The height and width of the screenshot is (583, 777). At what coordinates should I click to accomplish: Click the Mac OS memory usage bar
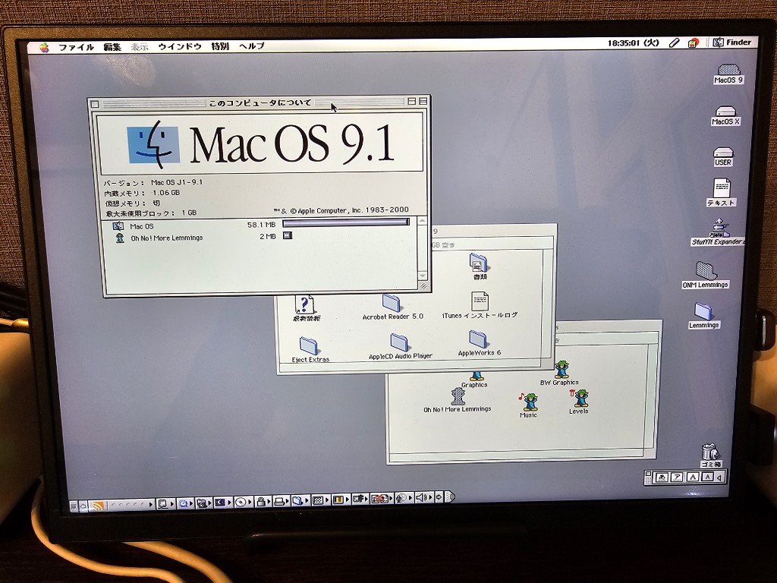pos(346,222)
